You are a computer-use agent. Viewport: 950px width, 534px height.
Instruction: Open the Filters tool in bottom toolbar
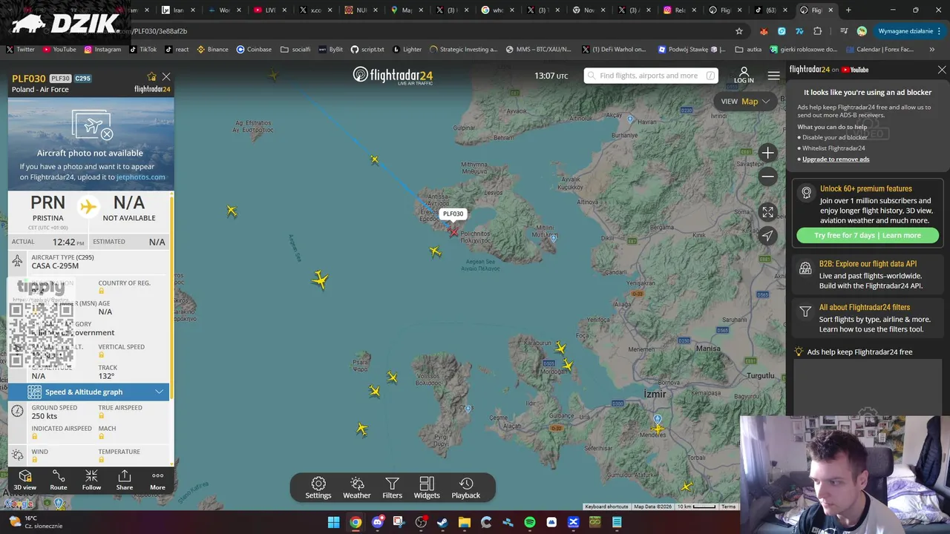tap(393, 488)
